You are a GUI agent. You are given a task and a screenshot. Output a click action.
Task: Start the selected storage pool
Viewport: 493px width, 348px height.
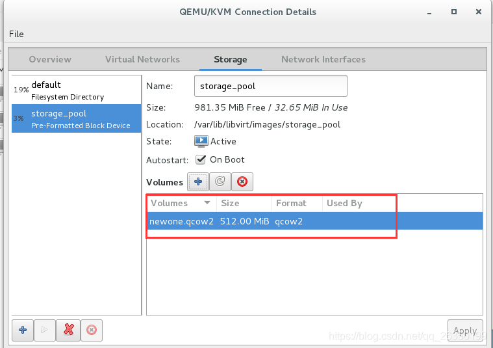pos(45,330)
